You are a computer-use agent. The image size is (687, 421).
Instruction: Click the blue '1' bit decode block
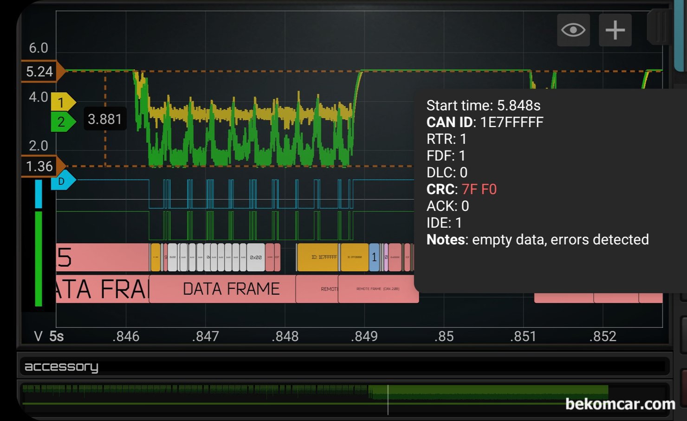[x=374, y=257]
